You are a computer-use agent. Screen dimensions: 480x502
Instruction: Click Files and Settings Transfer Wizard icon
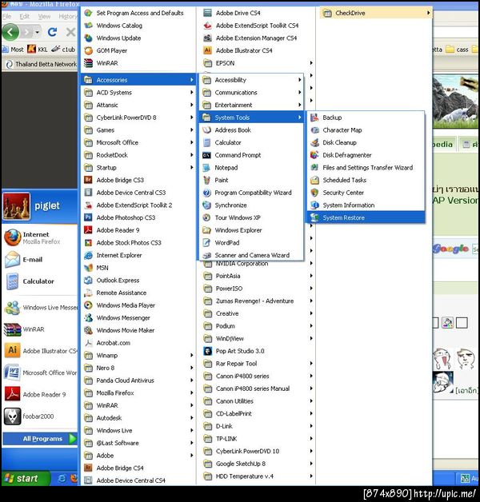[314, 167]
